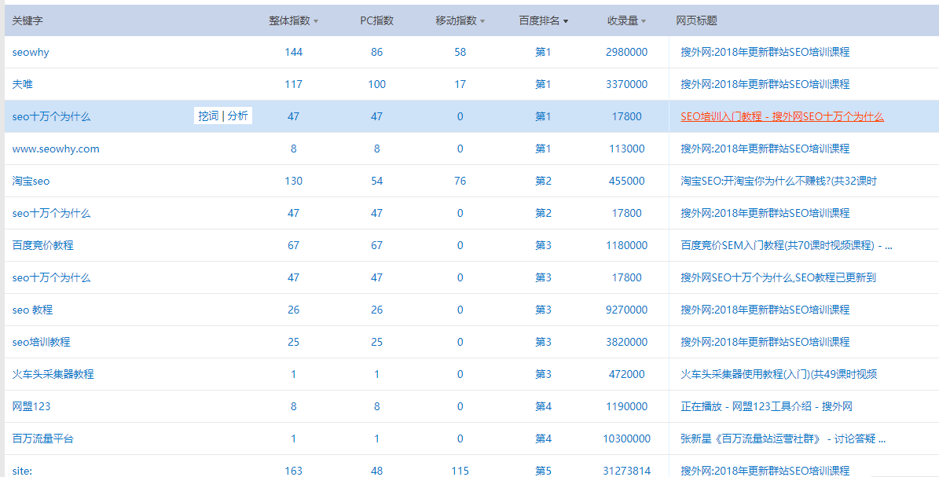Select keyword seo十万个为什么 ranked 第3
This screenshot has height=477, width=939.
[x=52, y=278]
